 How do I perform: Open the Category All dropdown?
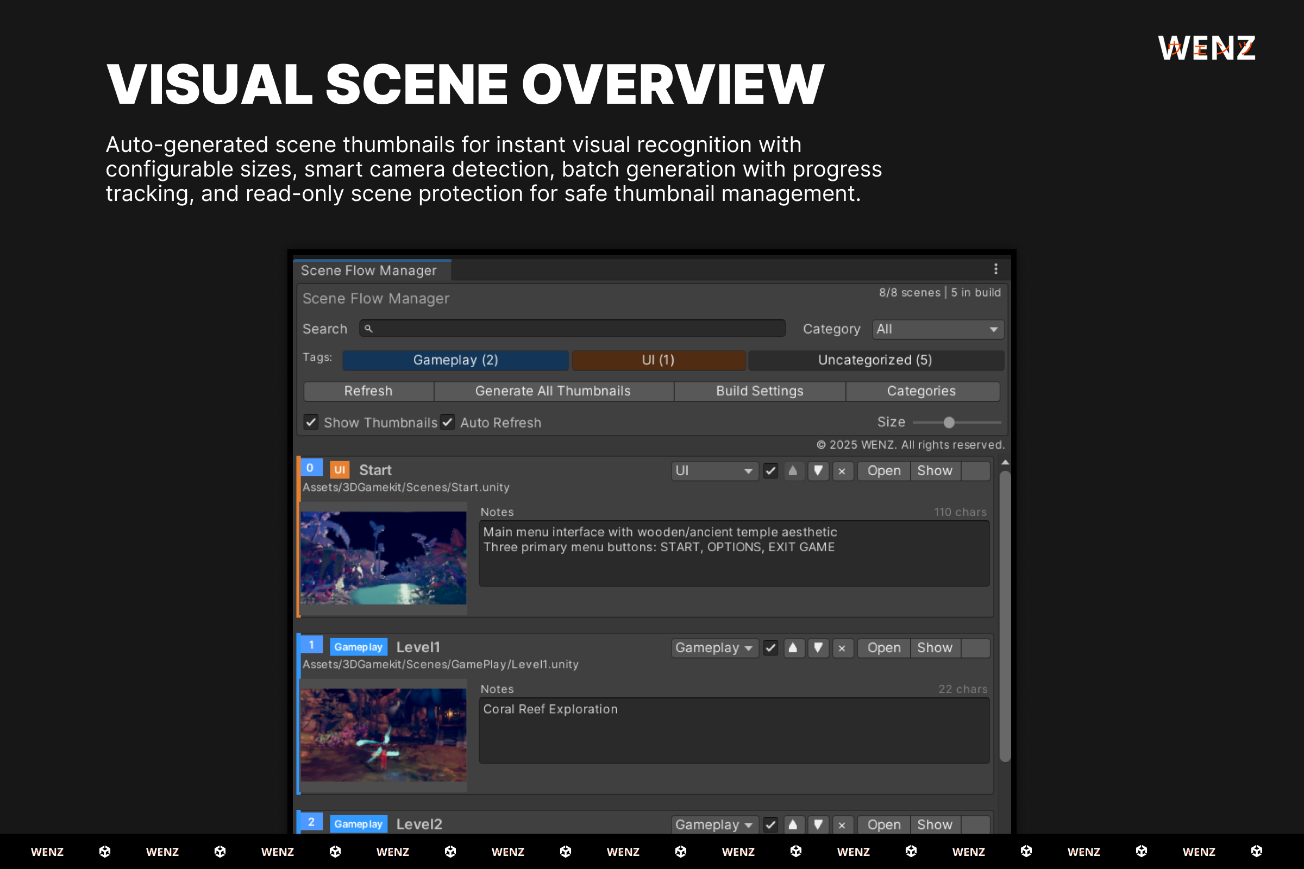pos(938,329)
